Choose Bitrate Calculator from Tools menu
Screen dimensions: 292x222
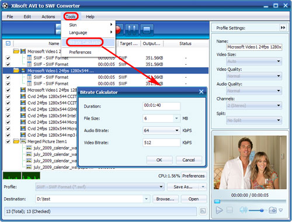pyautogui.click(x=89, y=42)
